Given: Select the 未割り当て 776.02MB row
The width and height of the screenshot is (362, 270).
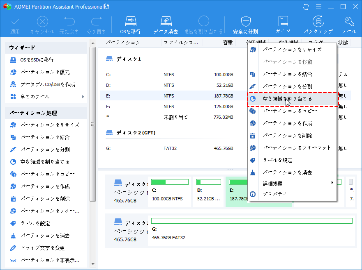Looking at the screenshot, I should pyautogui.click(x=174, y=117).
